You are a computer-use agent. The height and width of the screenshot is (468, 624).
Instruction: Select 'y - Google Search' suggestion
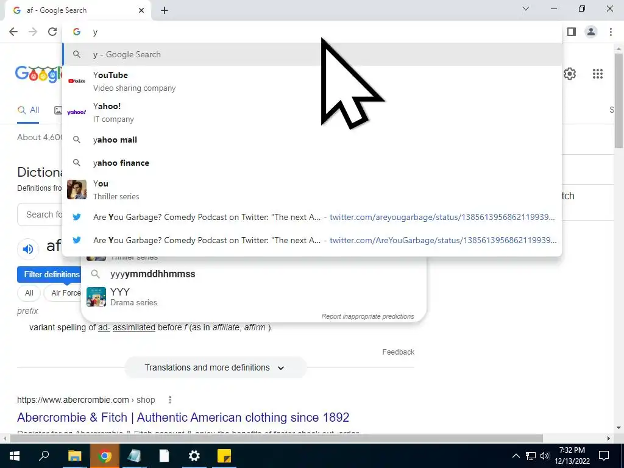(312, 54)
